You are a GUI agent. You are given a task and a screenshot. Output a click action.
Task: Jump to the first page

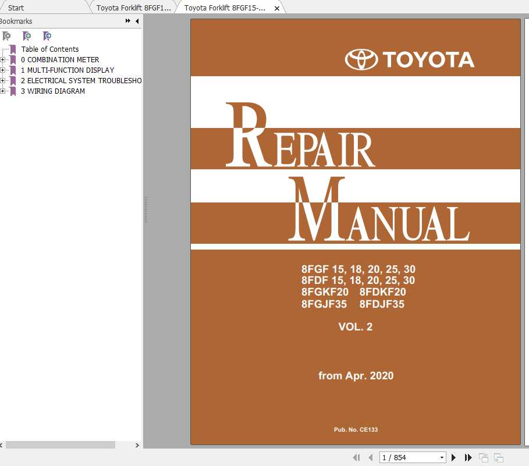tap(357, 457)
